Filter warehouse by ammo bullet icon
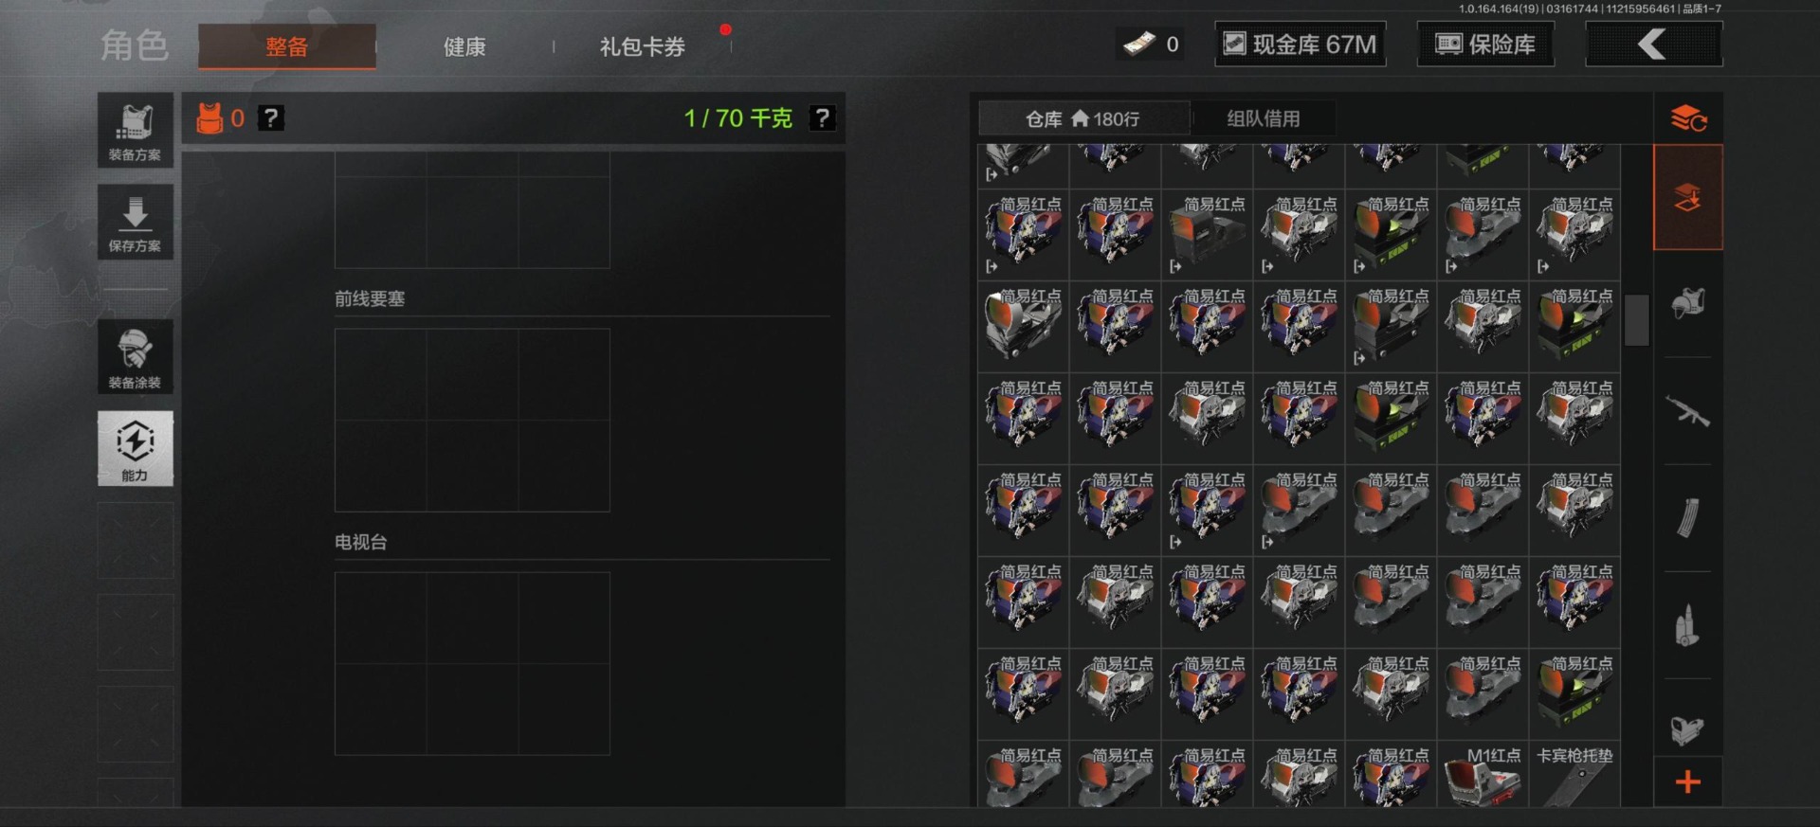 (1687, 625)
